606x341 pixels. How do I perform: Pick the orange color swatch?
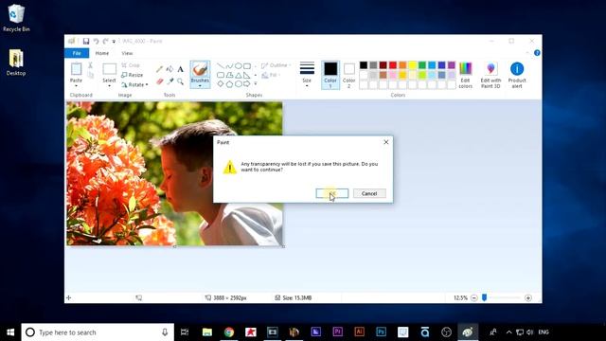402,65
